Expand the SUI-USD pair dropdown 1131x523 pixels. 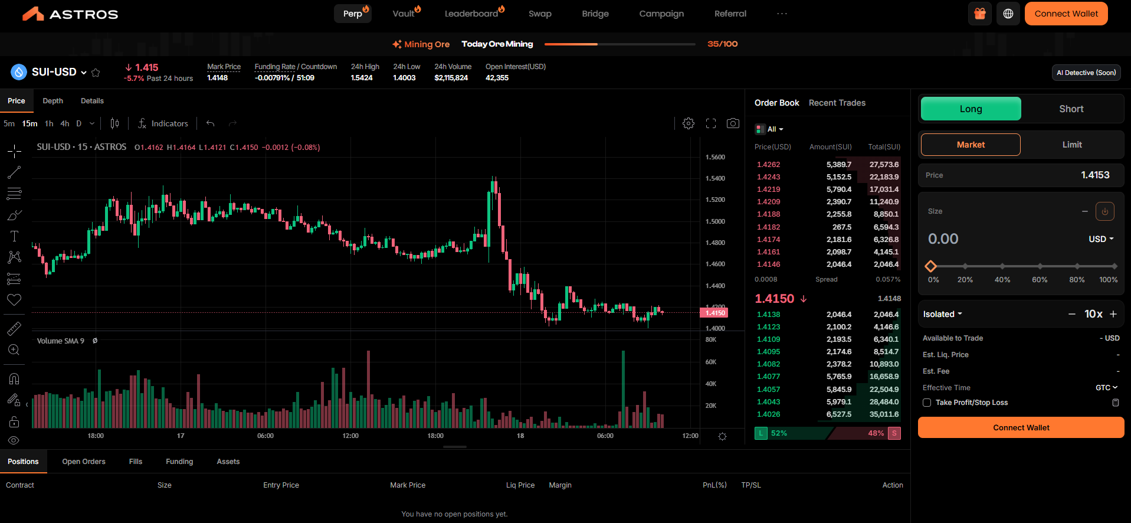pyautogui.click(x=84, y=73)
